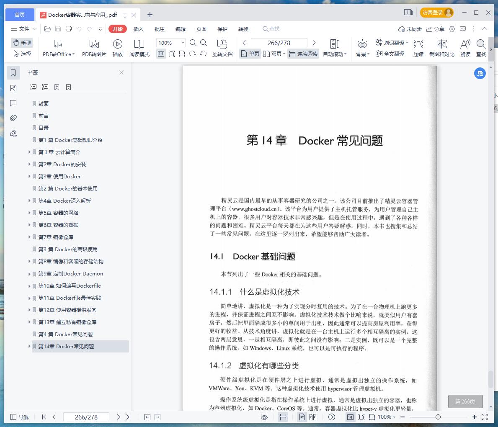The image size is (498, 427).
Task: Switch to 编辑 tab
Action: (x=181, y=29)
